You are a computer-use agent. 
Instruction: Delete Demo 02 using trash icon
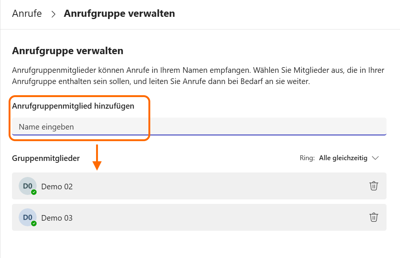point(373,186)
